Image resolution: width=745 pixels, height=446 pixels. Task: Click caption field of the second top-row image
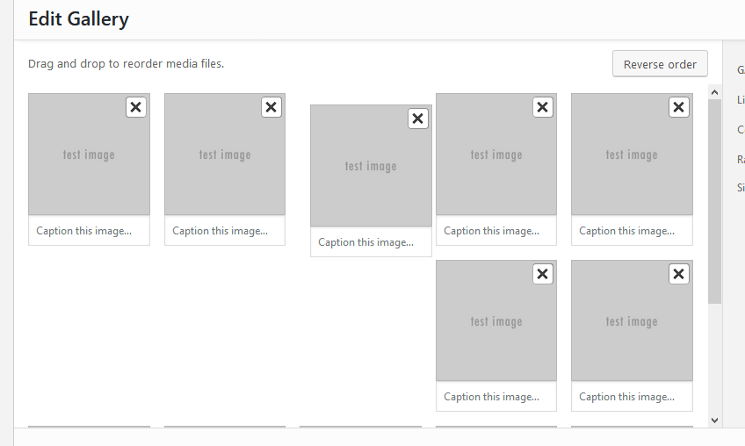point(225,230)
